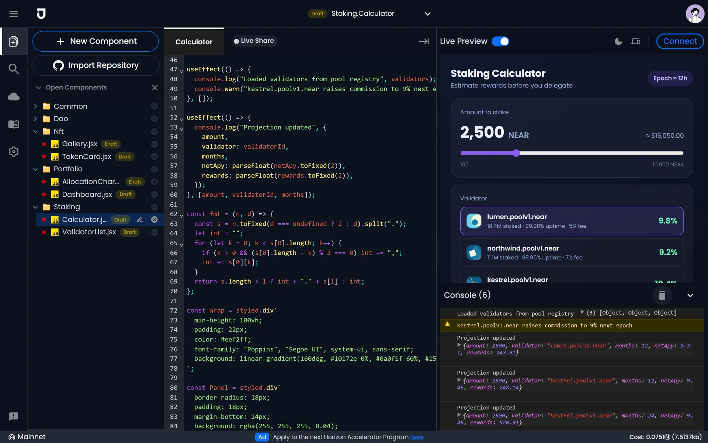
Task: Click the Mainnet network selector
Action: coord(27,437)
